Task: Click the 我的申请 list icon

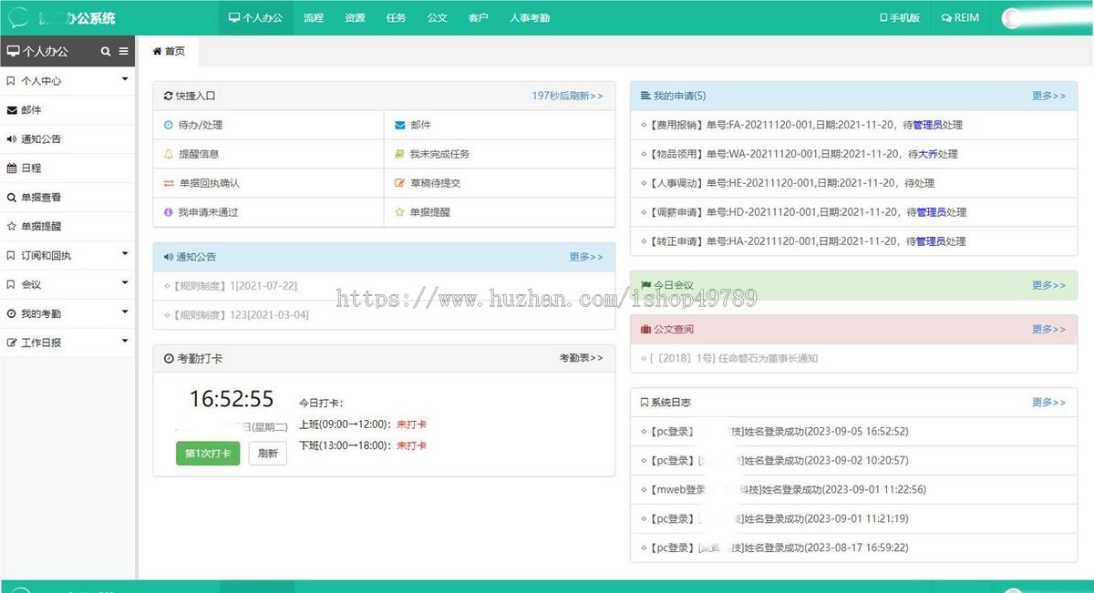Action: coord(645,96)
